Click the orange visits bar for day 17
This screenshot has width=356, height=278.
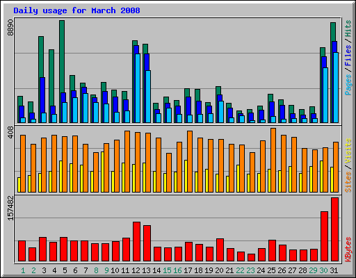(190, 161)
